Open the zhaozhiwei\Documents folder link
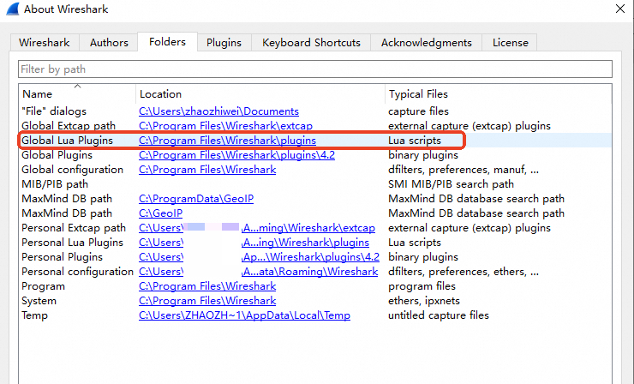The width and height of the screenshot is (634, 384). coord(218,111)
